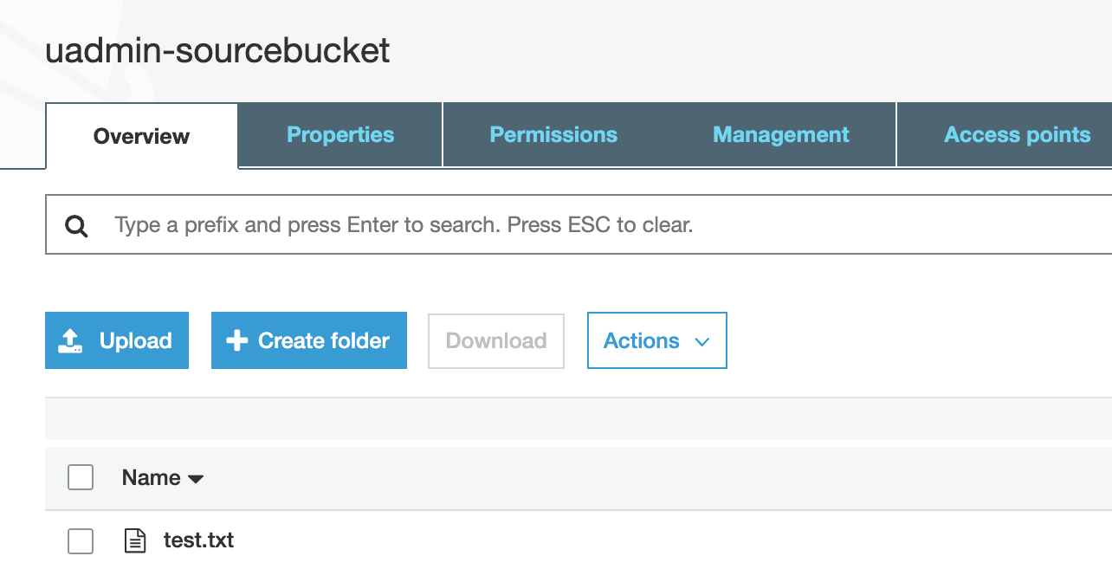Expand the Actions menu options
This screenshot has height=582, width=1112.
[656, 340]
